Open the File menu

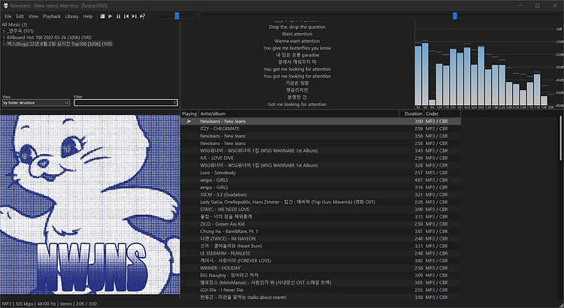coord(8,17)
